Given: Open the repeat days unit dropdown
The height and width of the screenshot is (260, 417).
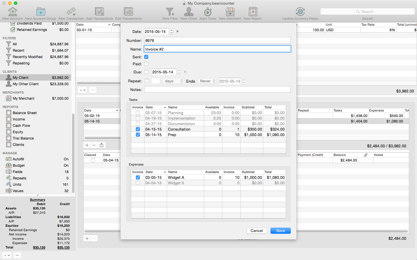Looking at the screenshot, I should (173, 81).
